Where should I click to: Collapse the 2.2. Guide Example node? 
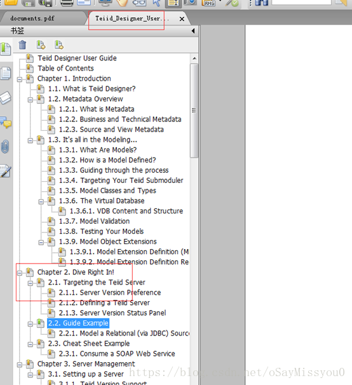(x=30, y=324)
